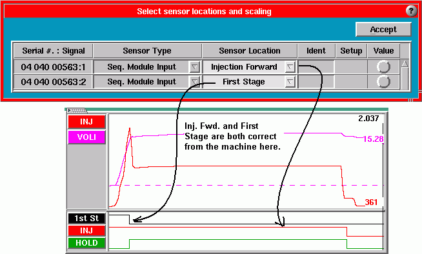Click the black 1st St sequence label
Image resolution: width=422 pixels, height=254 pixels.
(86, 219)
